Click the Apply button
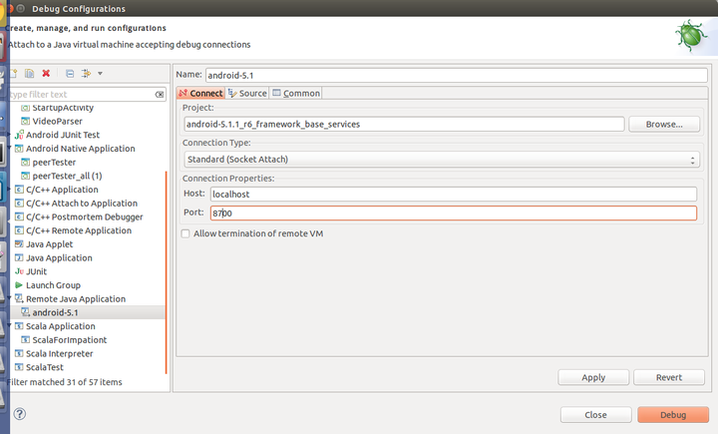718x434 pixels. pyautogui.click(x=593, y=377)
